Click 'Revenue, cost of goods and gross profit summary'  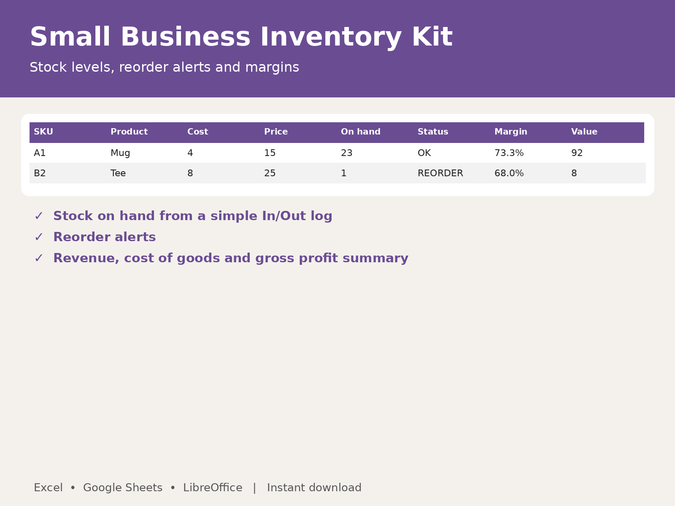click(x=231, y=258)
